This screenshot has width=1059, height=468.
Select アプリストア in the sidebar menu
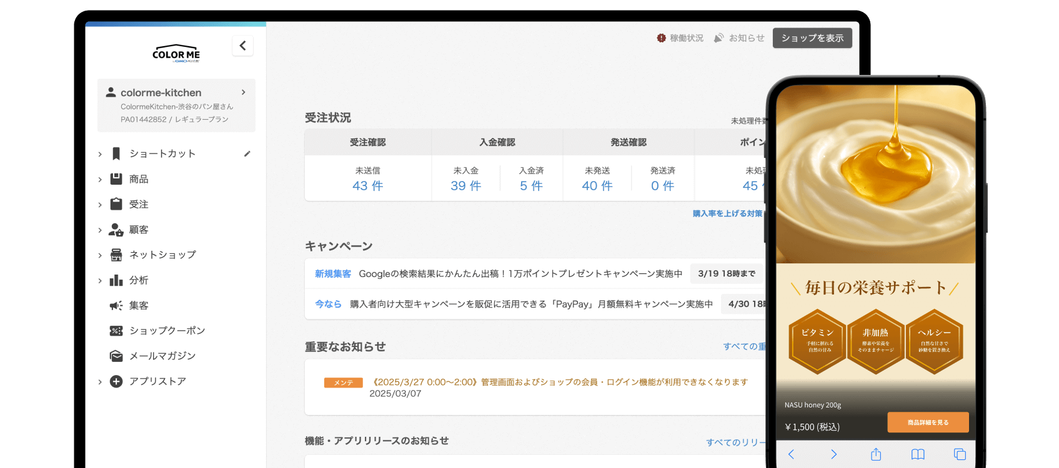click(157, 381)
